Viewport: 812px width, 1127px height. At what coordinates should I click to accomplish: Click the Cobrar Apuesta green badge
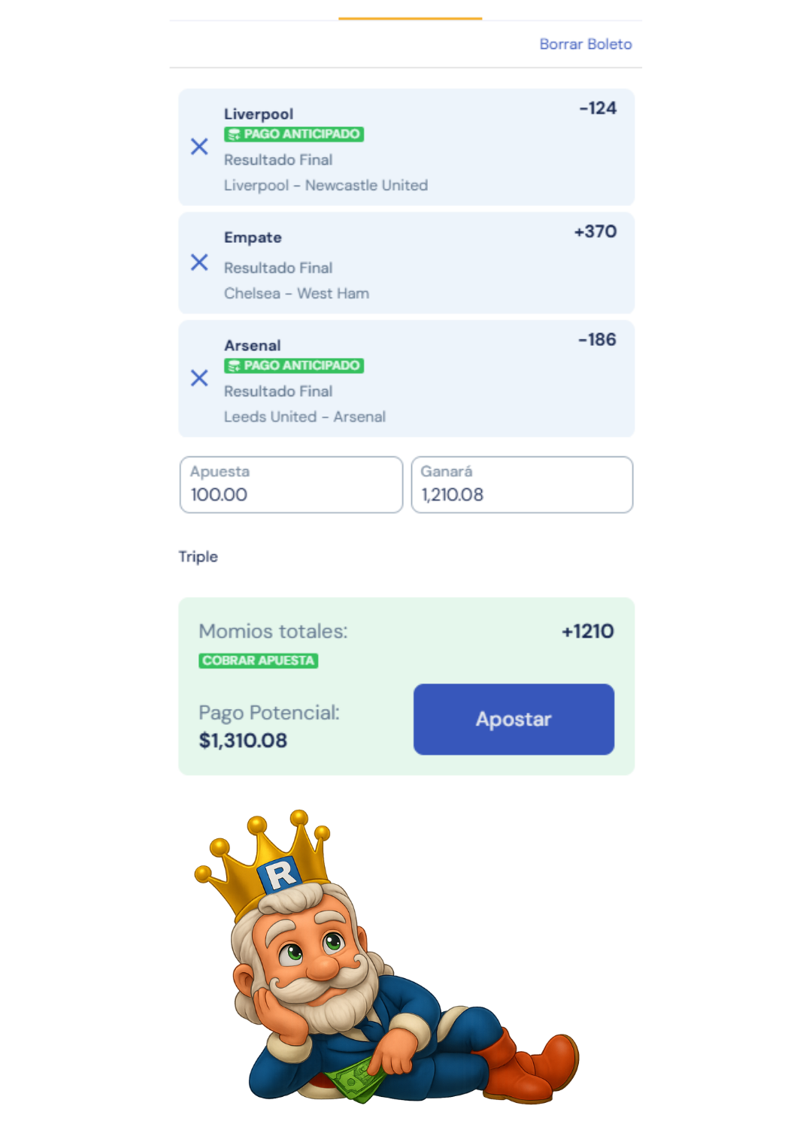(x=258, y=660)
